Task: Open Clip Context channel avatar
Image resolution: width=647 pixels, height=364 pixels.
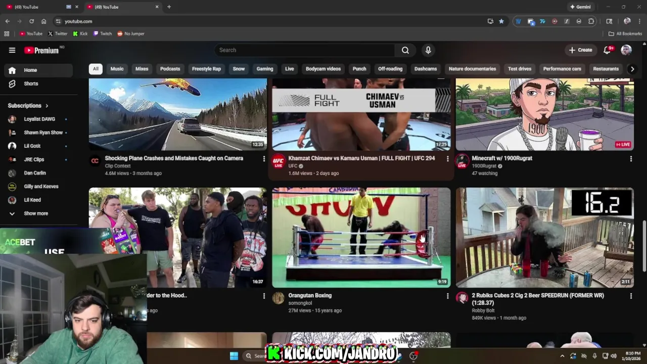Action: (95, 161)
